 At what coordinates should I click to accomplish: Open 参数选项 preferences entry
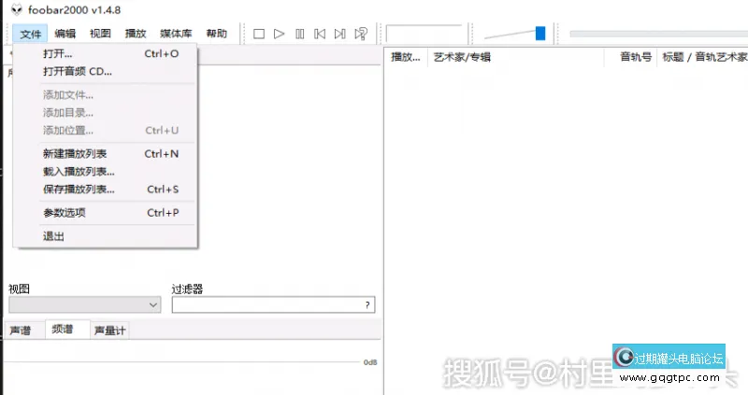(x=105, y=213)
